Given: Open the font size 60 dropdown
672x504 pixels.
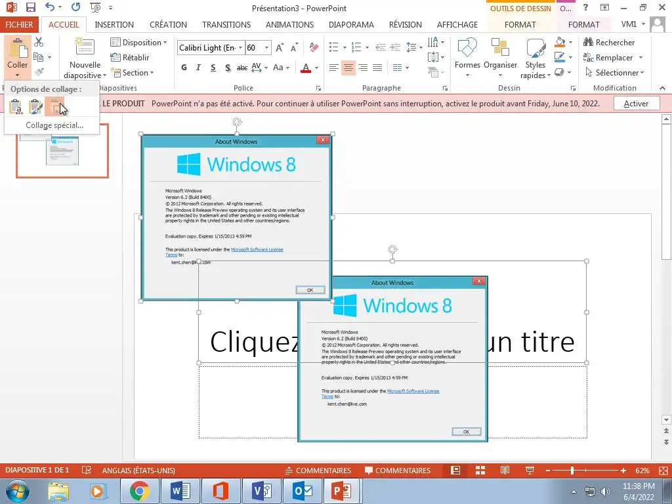Looking at the screenshot, I should [266, 47].
